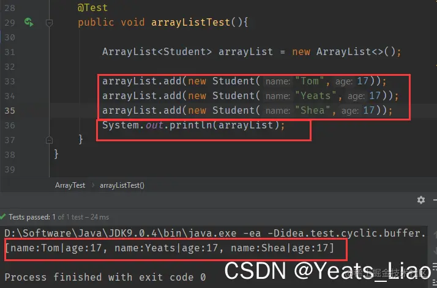Click 'Process finished with exit code 0'
This screenshot has width=437, height=288.
click(105, 277)
